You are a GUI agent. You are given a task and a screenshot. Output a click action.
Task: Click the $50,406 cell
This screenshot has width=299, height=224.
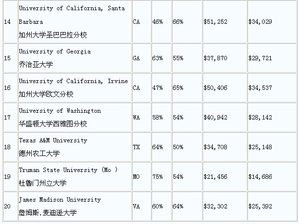click(x=214, y=87)
